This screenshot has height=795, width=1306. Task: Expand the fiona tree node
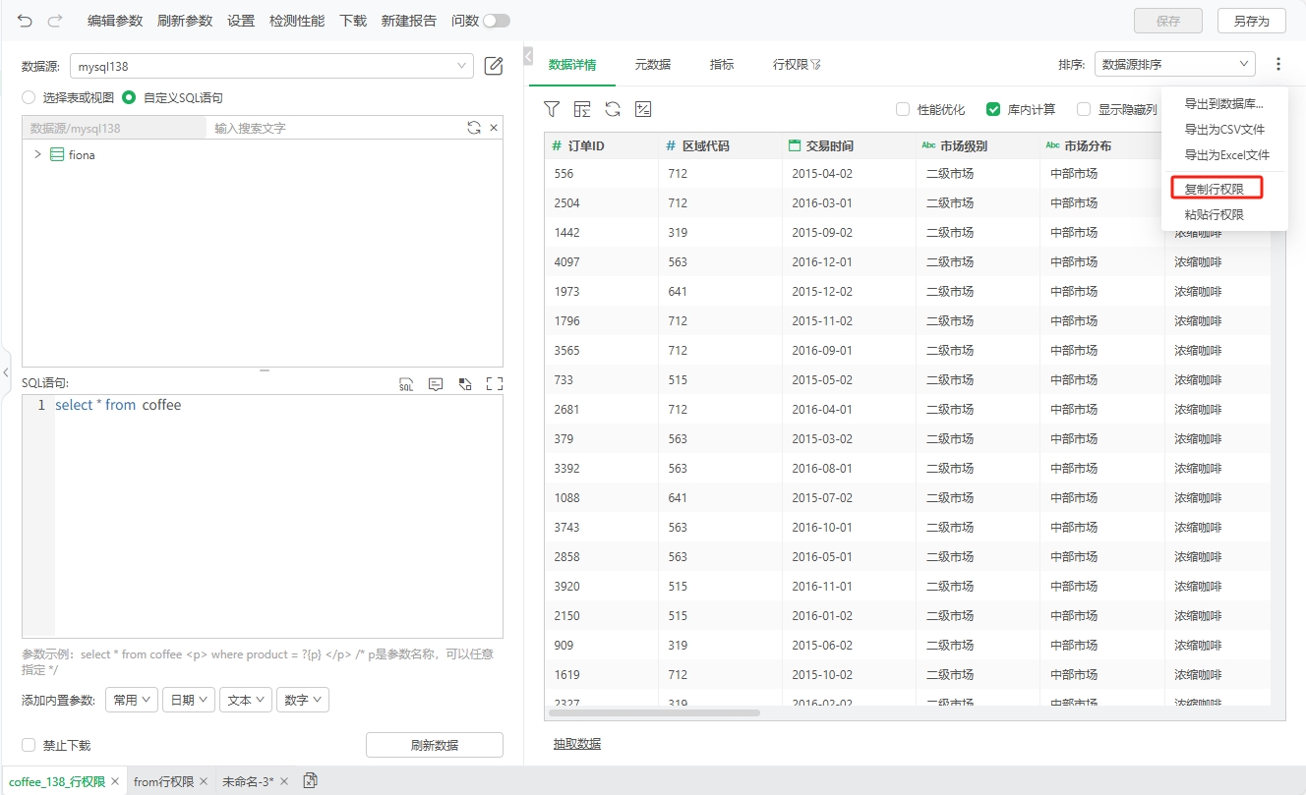click(x=37, y=154)
